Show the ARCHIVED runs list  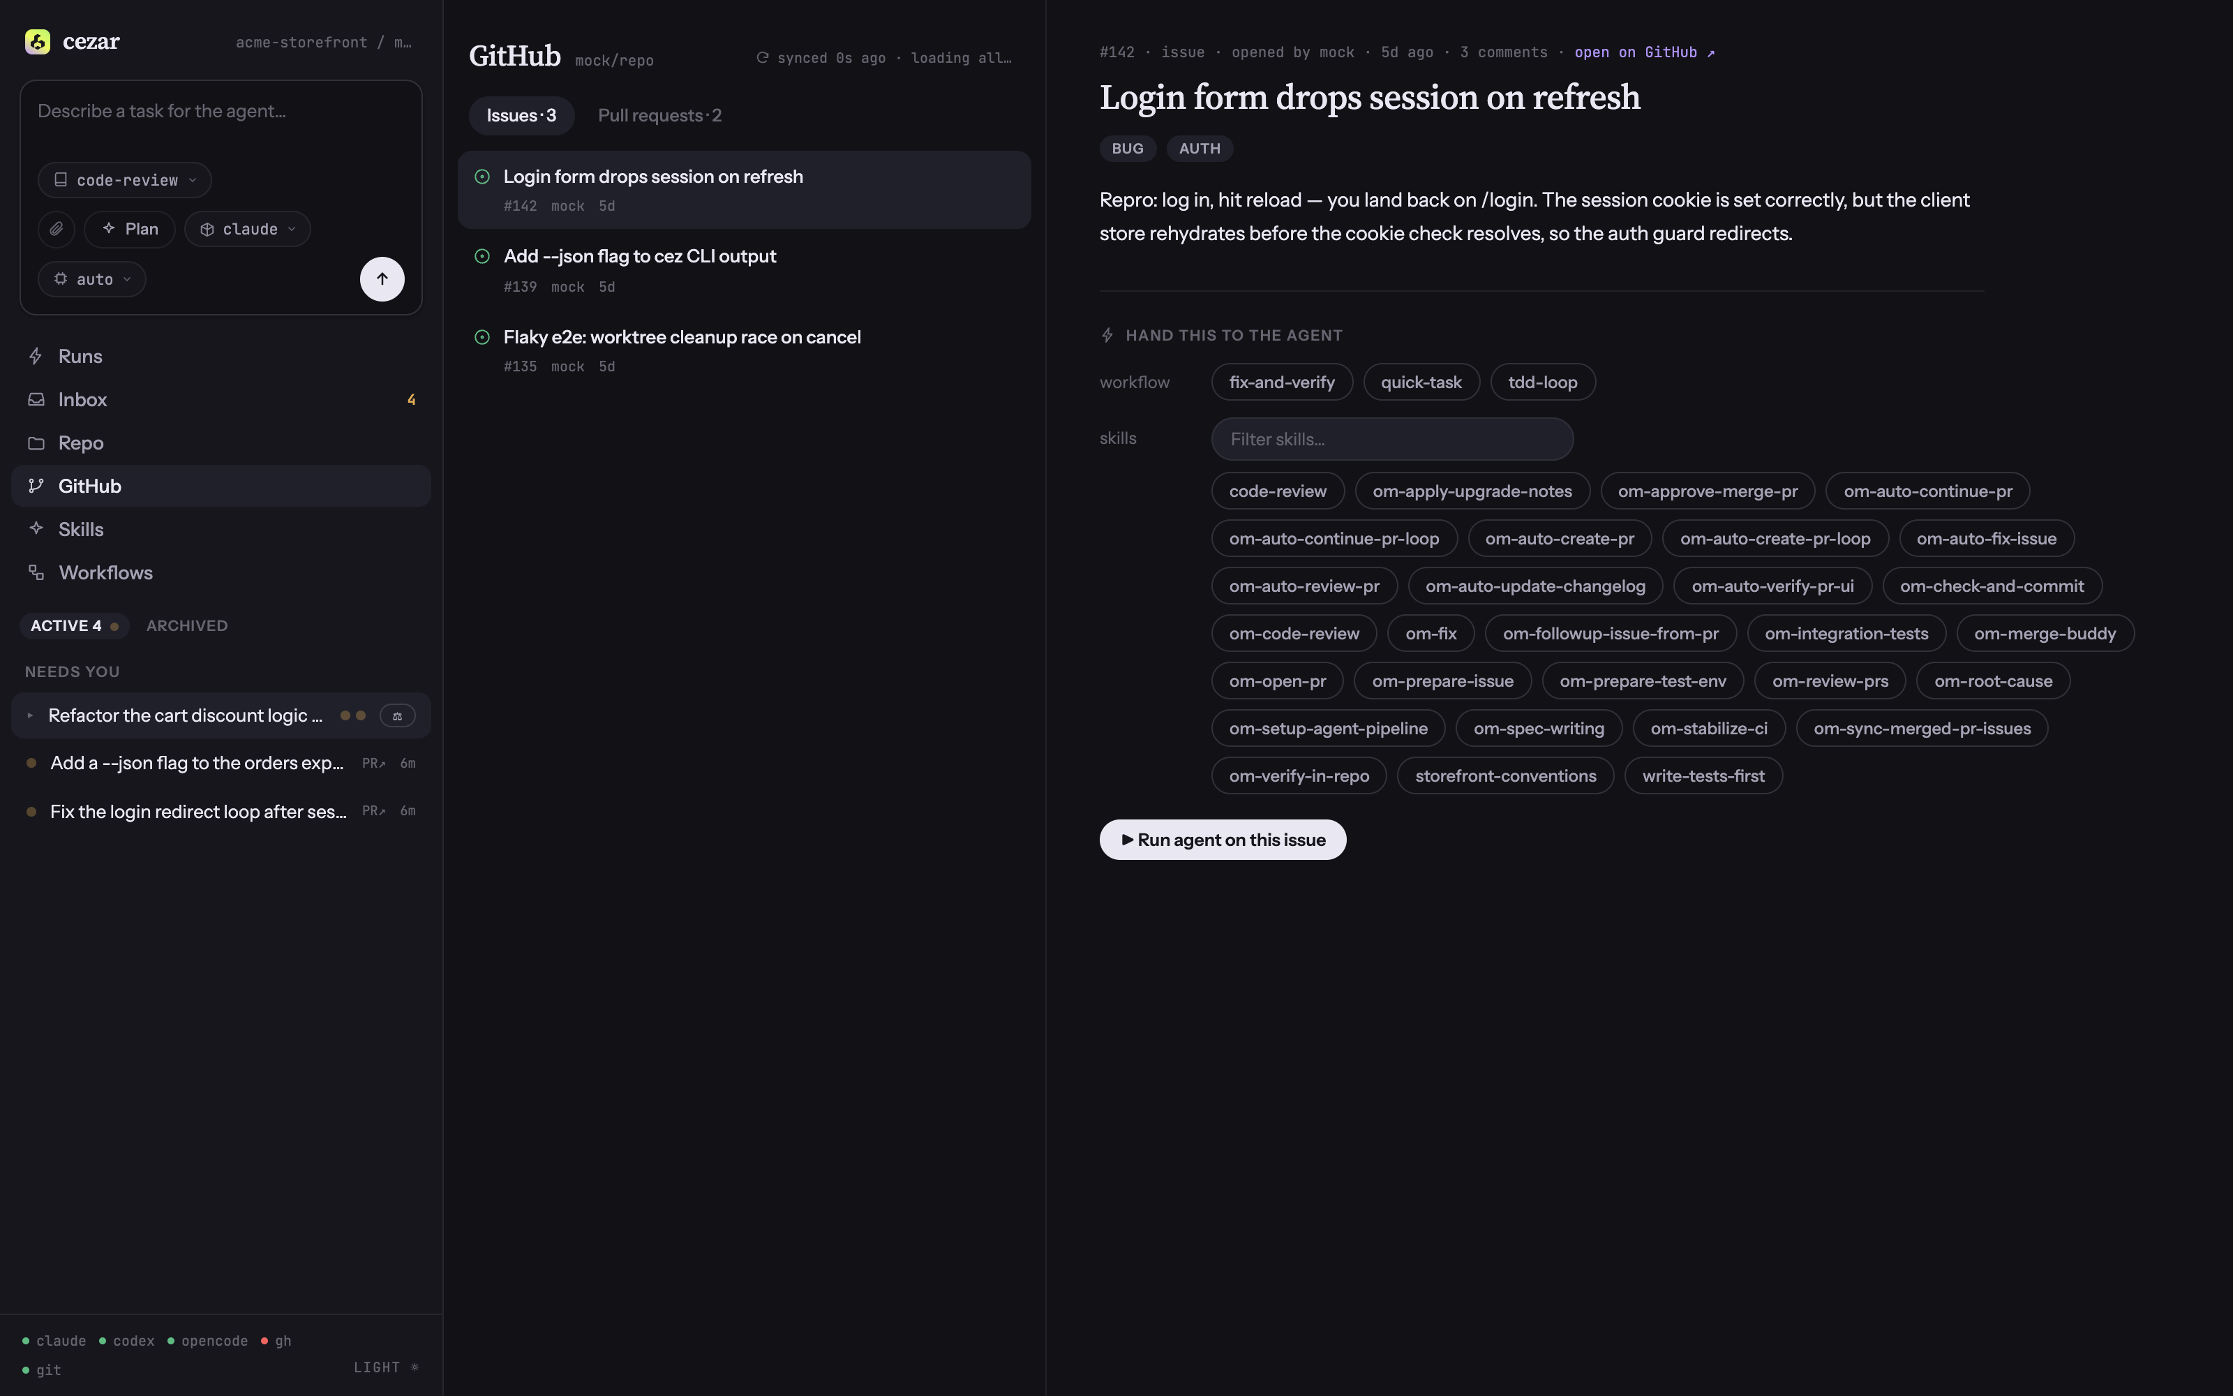186,626
